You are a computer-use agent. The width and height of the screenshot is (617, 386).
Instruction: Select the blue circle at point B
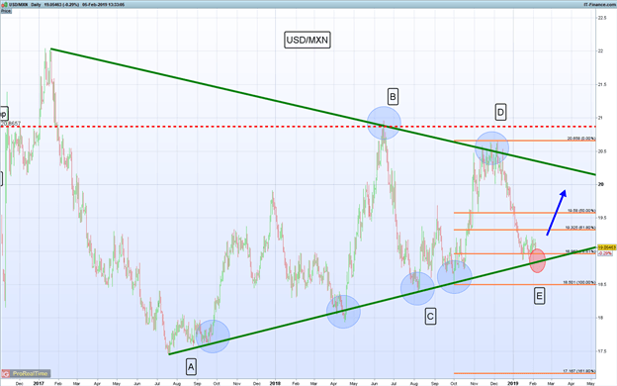pos(384,123)
